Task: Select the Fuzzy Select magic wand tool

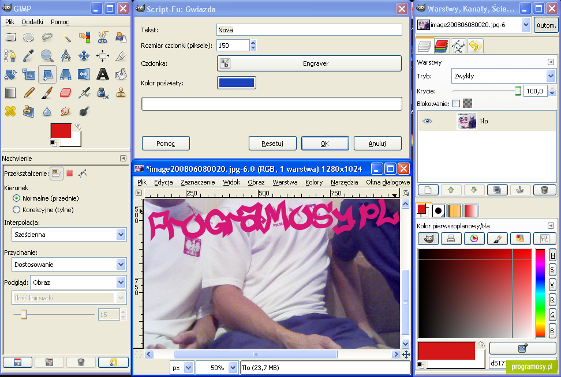Action: 66,37
